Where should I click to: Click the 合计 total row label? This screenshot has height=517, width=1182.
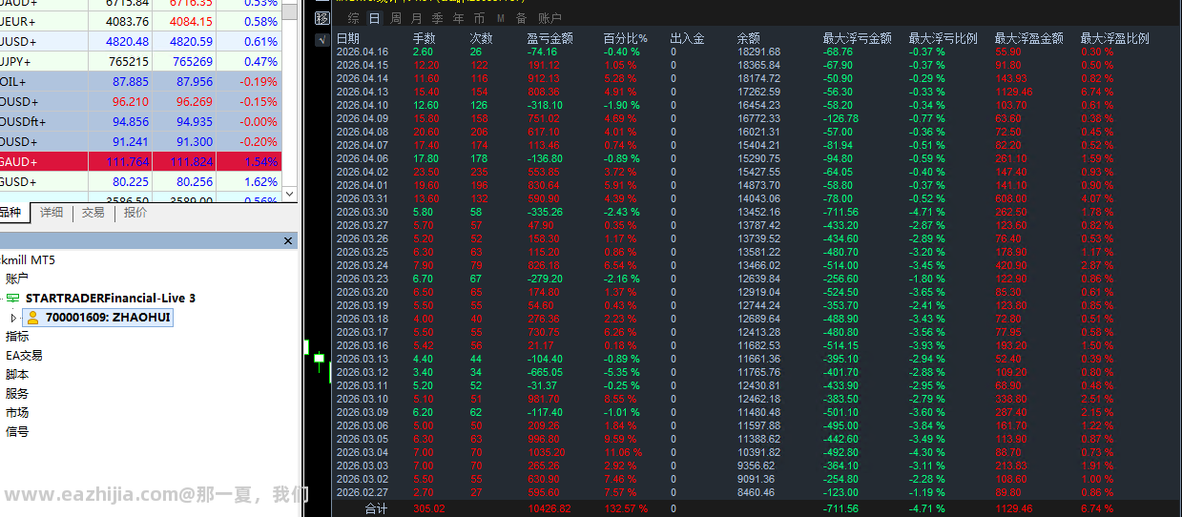[377, 509]
